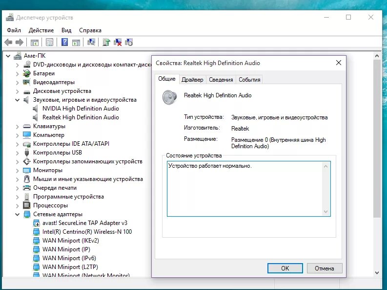Click the Сетевые адаптеры network icon

[x=27, y=214]
